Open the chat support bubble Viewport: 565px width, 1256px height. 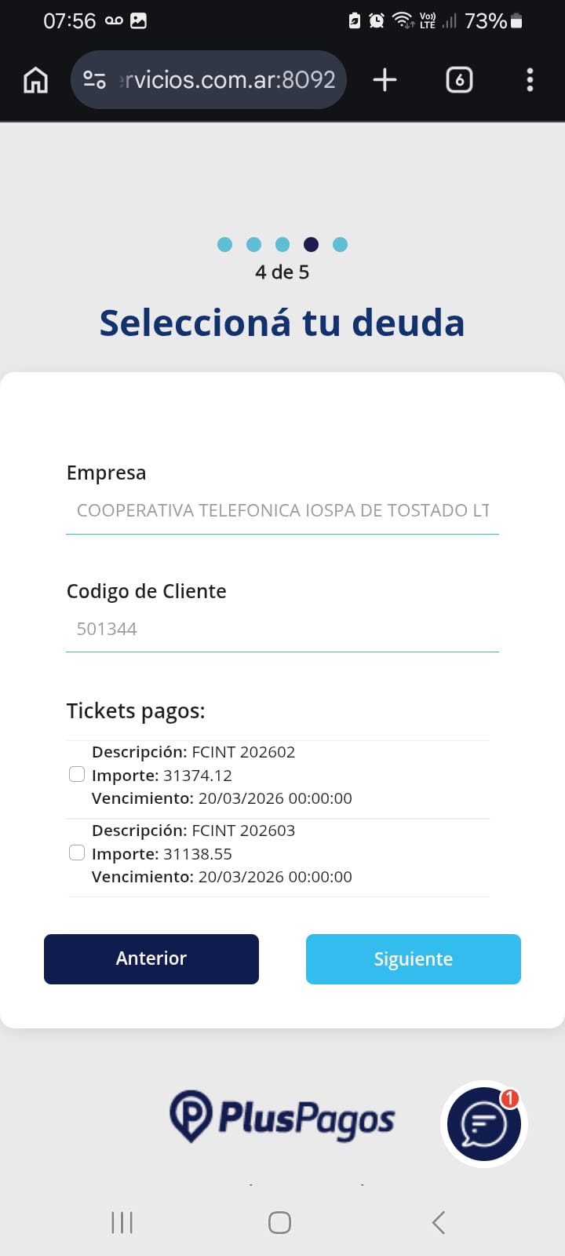coord(483,1124)
